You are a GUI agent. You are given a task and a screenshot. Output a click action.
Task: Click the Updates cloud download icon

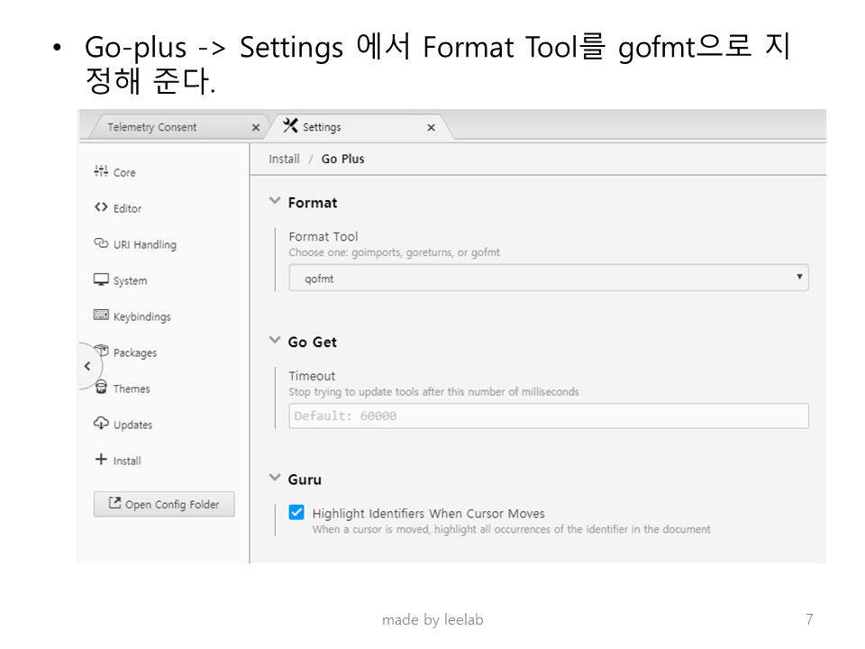[101, 424]
